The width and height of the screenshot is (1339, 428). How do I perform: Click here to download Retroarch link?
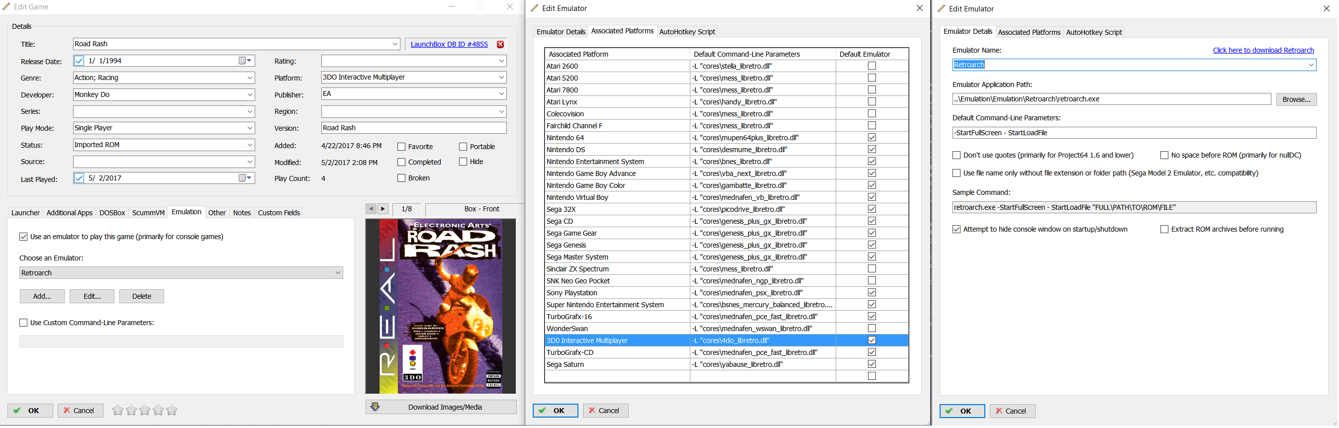click(1263, 50)
